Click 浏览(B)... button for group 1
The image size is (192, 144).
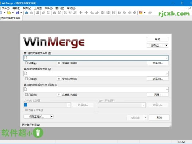coord(158,63)
